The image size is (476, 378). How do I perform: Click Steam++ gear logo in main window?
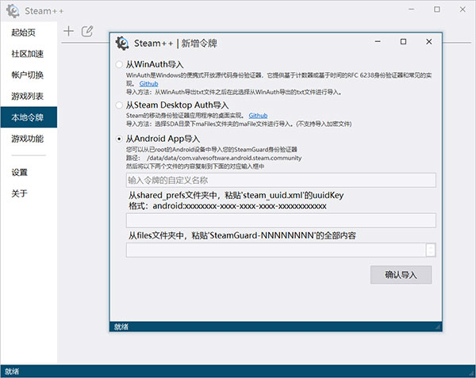click(x=13, y=11)
